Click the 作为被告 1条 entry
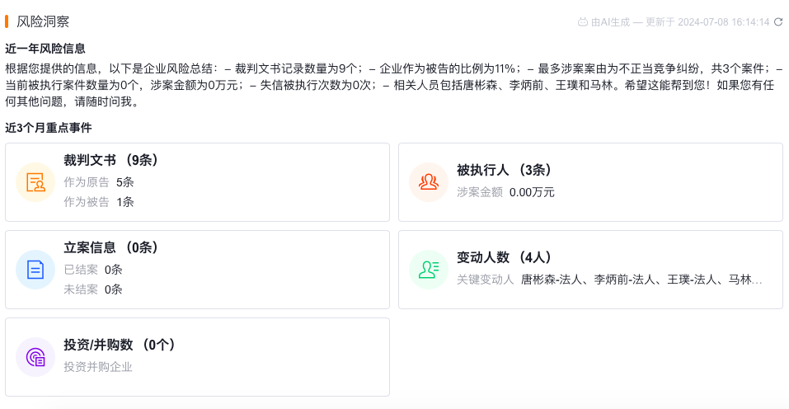789x409 pixels. point(99,202)
